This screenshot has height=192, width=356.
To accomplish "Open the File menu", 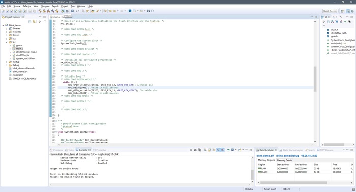I will (x=3, y=6).
